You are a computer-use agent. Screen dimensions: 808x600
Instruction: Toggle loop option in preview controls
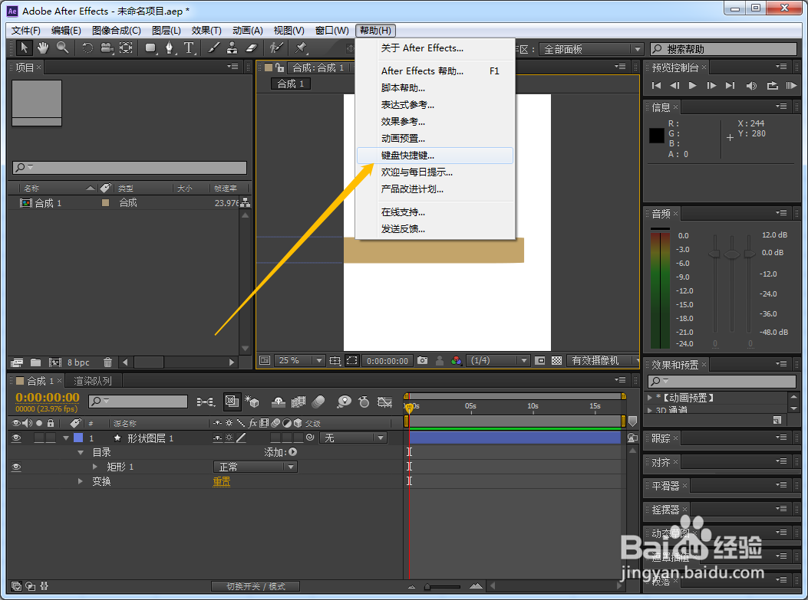point(772,85)
